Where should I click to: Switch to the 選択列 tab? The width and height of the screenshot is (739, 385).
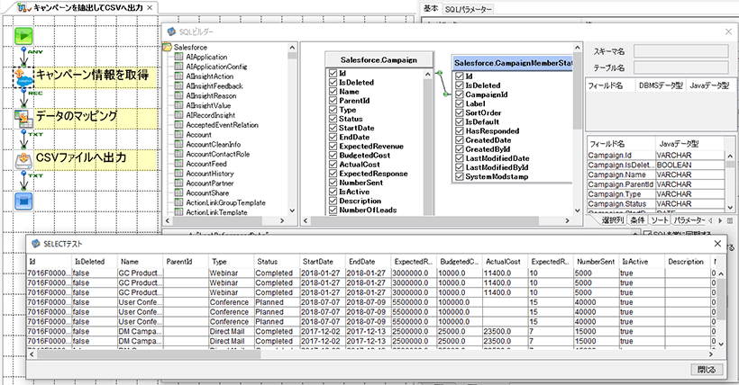[612, 220]
